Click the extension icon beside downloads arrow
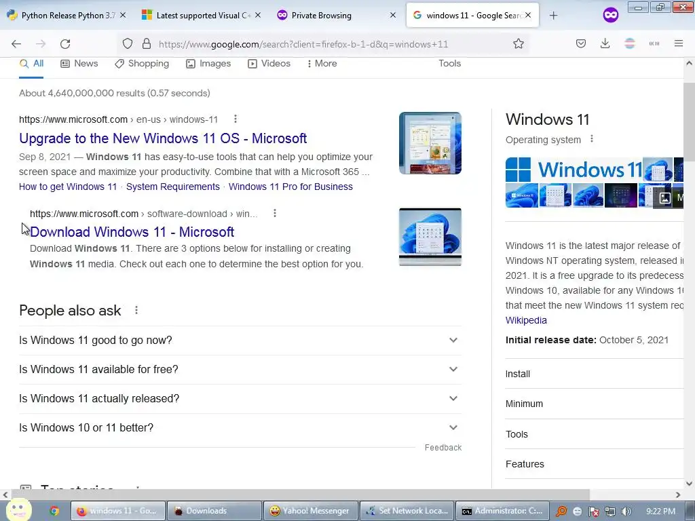This screenshot has height=521, width=695. [630, 43]
